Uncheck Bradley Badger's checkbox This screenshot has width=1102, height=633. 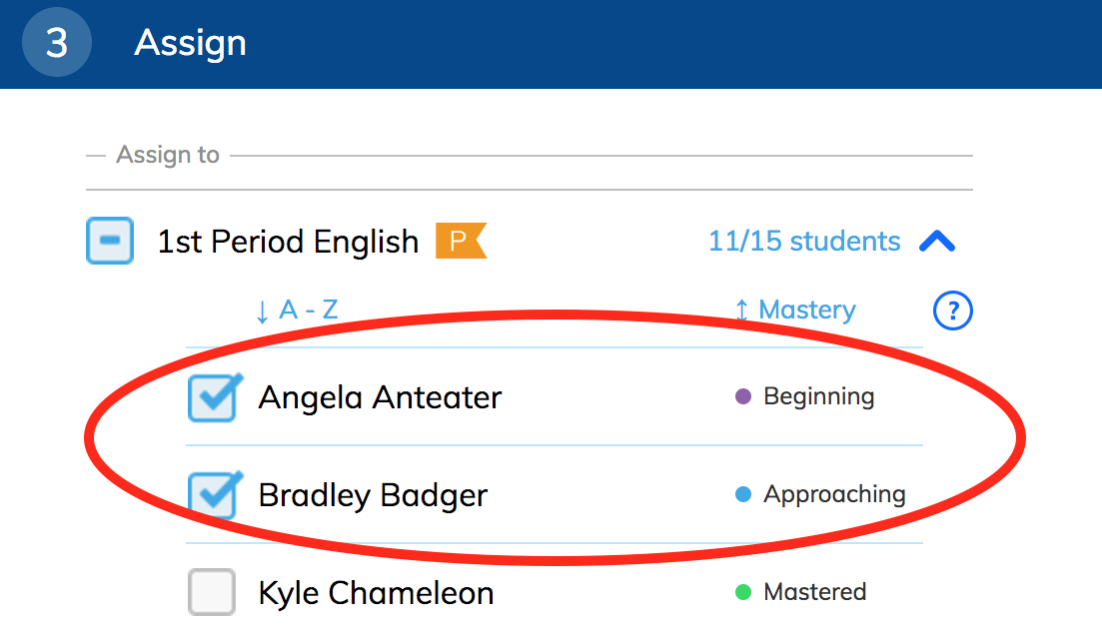click(x=213, y=495)
